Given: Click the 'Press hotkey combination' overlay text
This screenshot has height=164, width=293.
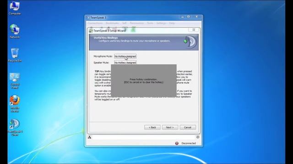Looking at the screenshot, I should (x=143, y=79).
